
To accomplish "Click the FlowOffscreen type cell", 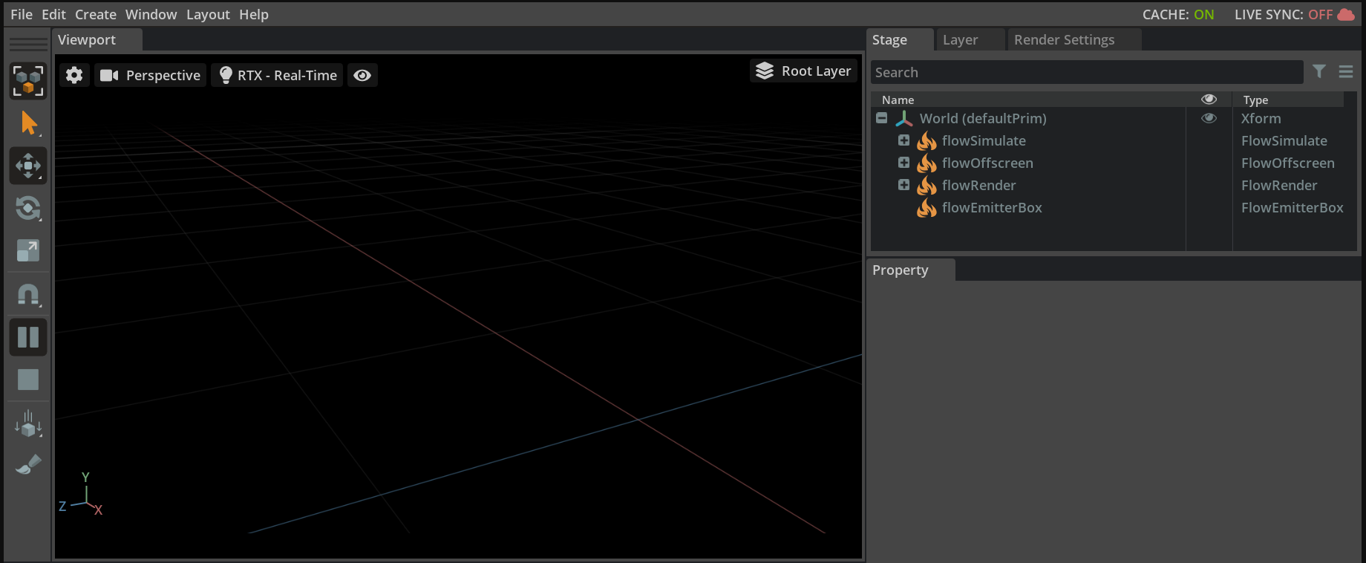I will click(1287, 163).
